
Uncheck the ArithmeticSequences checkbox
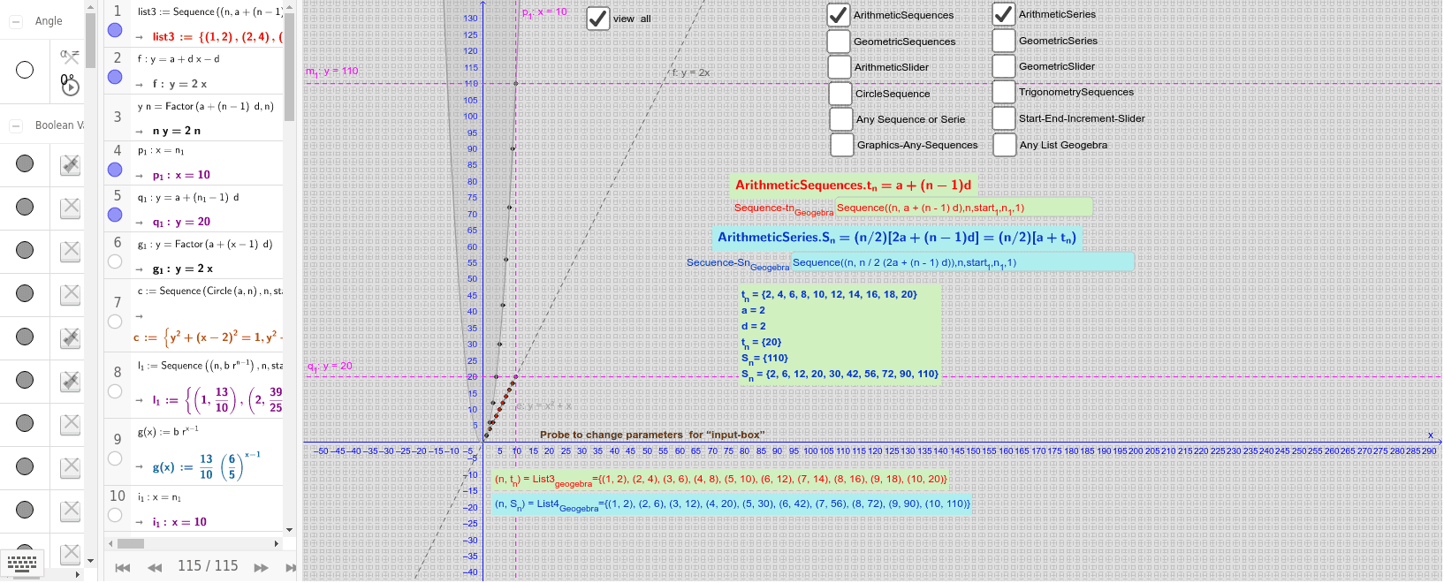point(839,15)
